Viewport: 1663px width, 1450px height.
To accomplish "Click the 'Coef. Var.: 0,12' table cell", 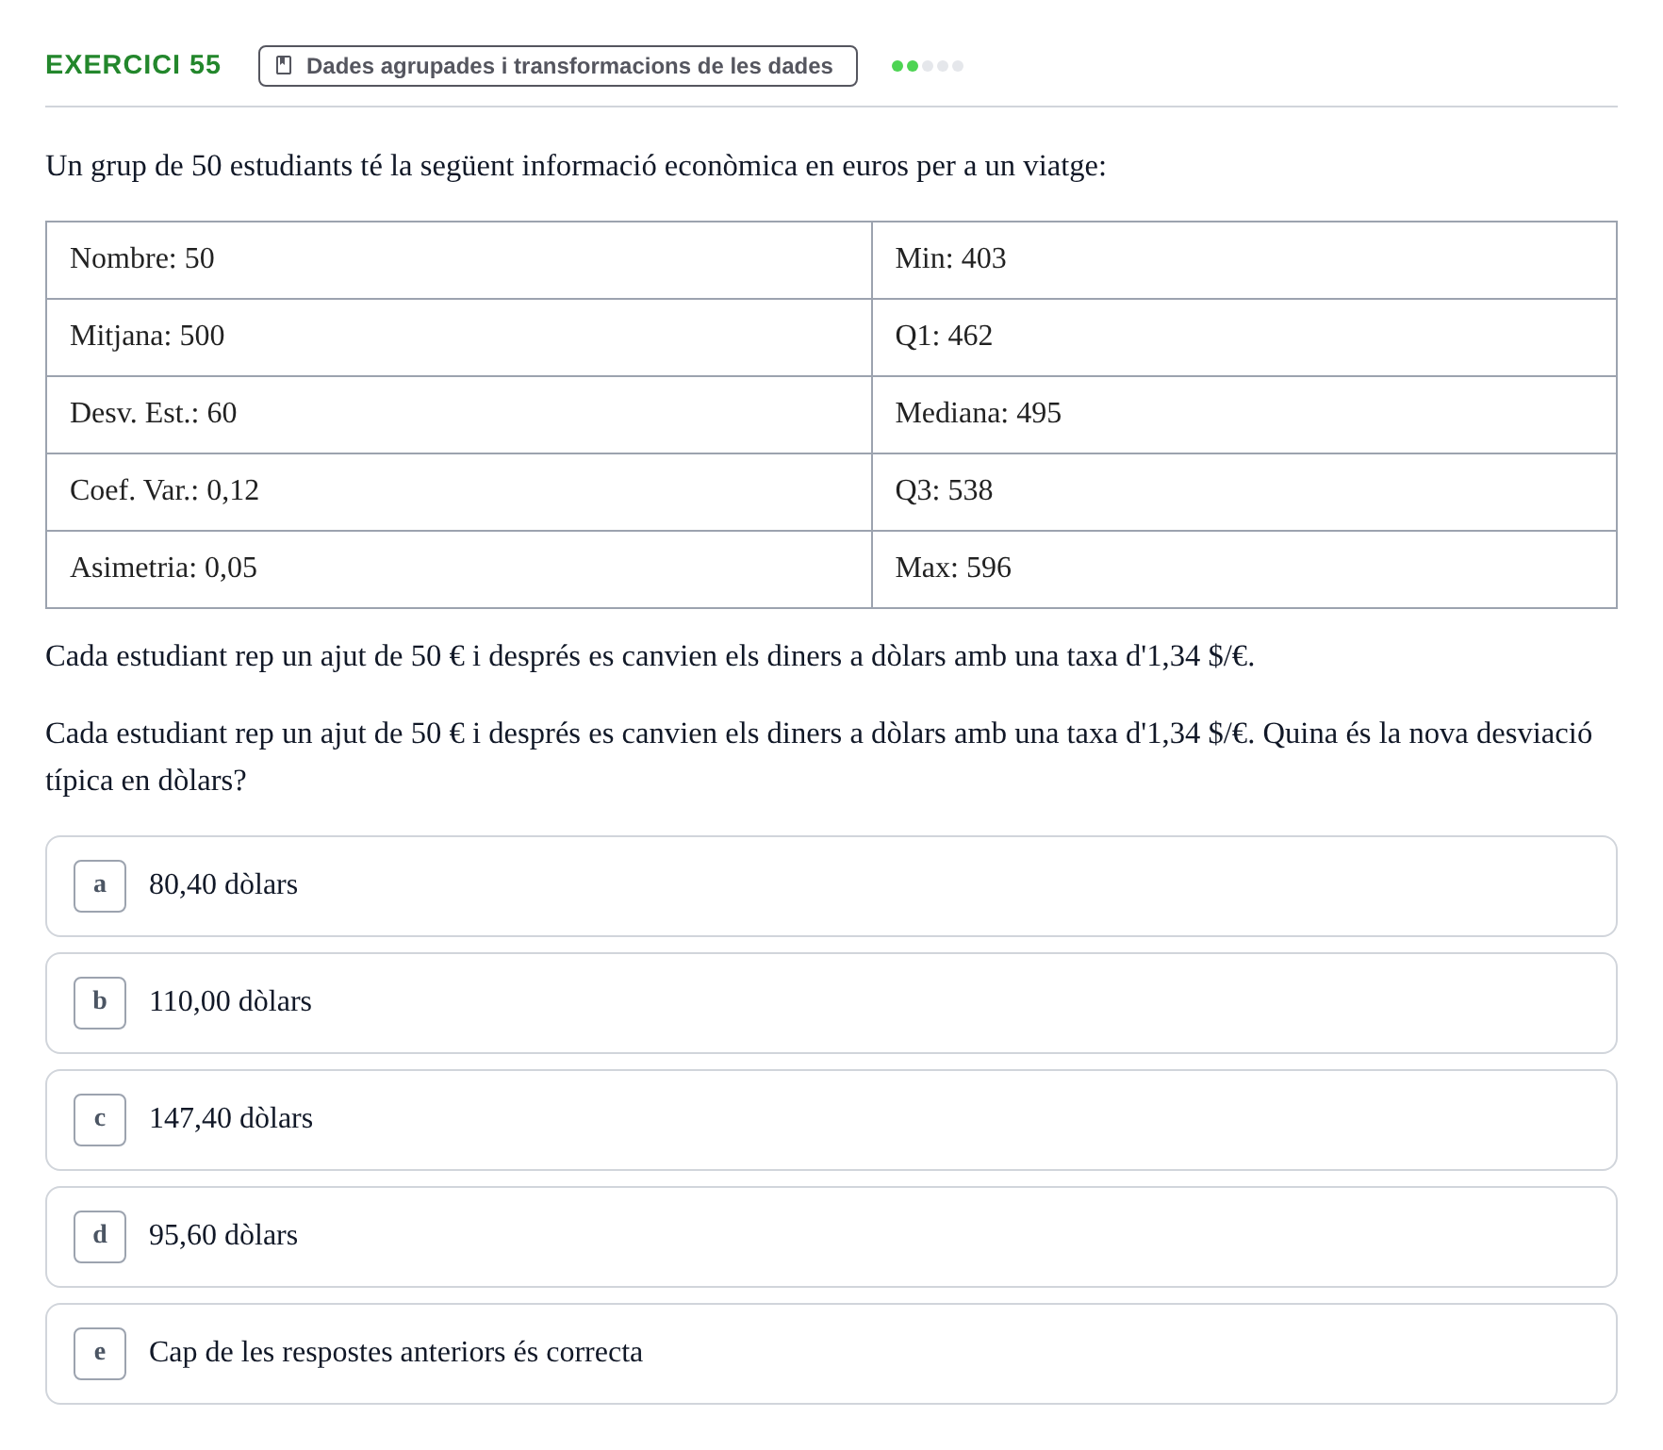I will [x=459, y=492].
